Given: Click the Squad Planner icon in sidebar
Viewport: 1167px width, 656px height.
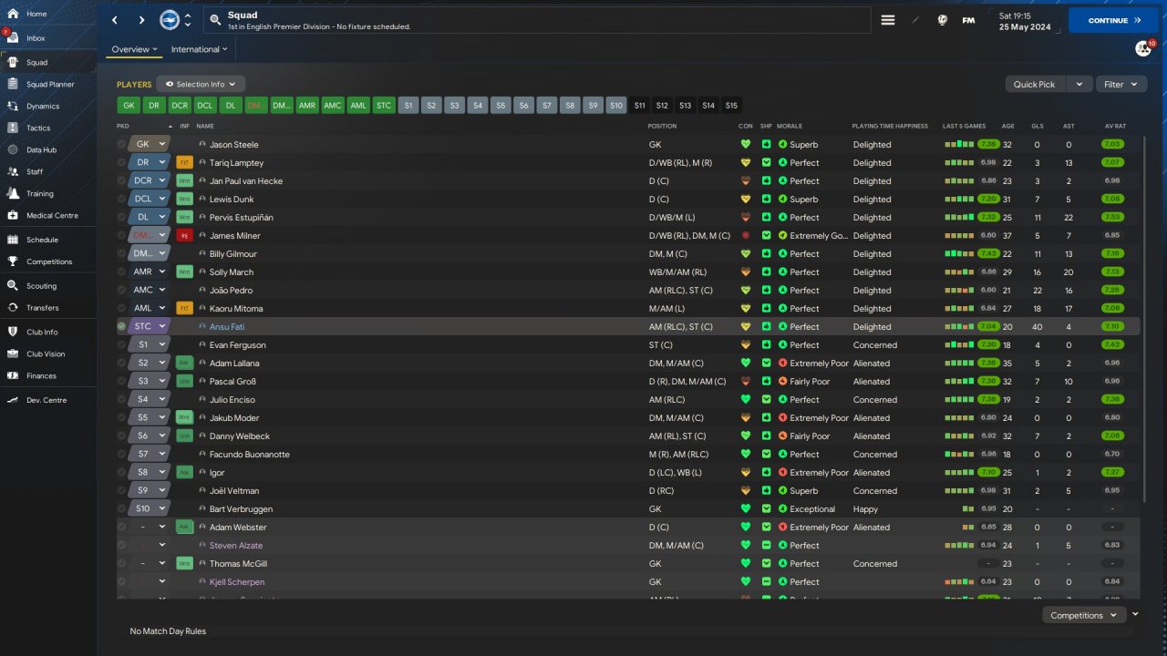Looking at the screenshot, I should pos(13,84).
